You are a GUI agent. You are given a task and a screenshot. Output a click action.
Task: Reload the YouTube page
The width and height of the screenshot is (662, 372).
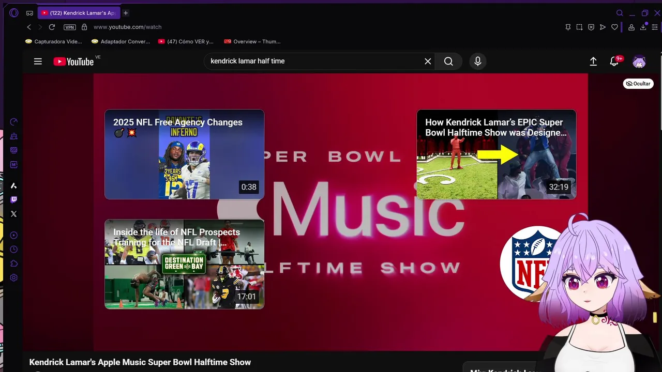(52, 27)
